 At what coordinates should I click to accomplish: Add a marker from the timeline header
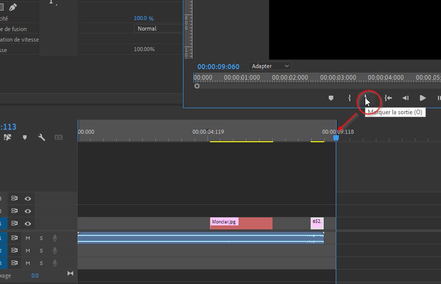point(25,137)
